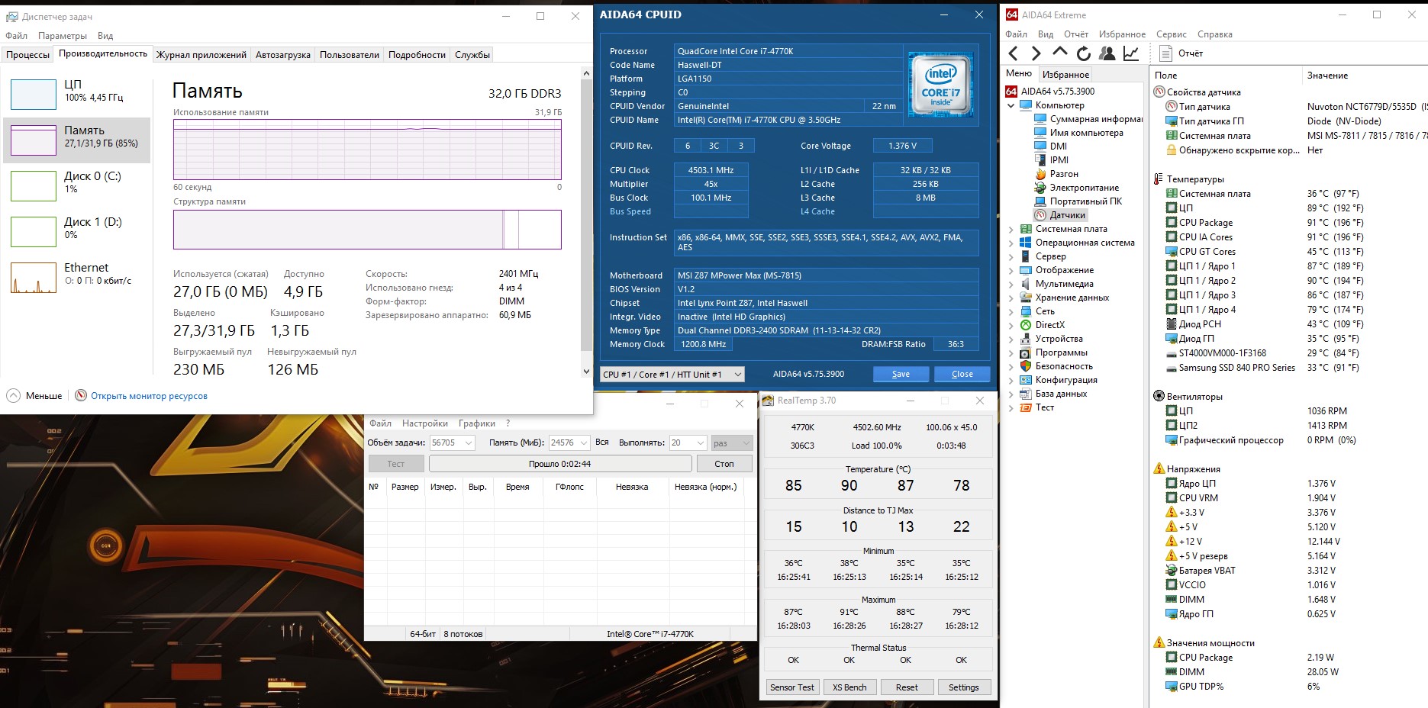Switch to the Процессы tab
Viewport: 1428px width, 708px height.
pyautogui.click(x=28, y=55)
